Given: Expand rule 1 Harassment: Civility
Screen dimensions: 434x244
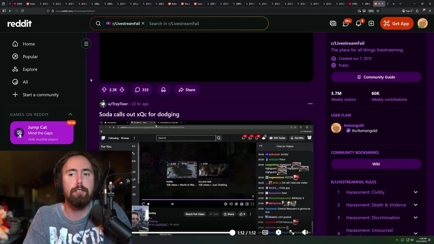Looking at the screenshot, I should point(415,192).
